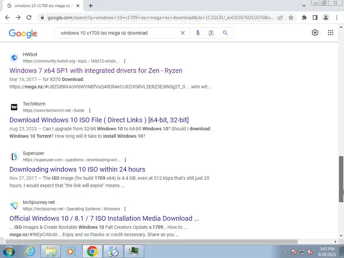Open more options for HWbot result

click(x=125, y=61)
